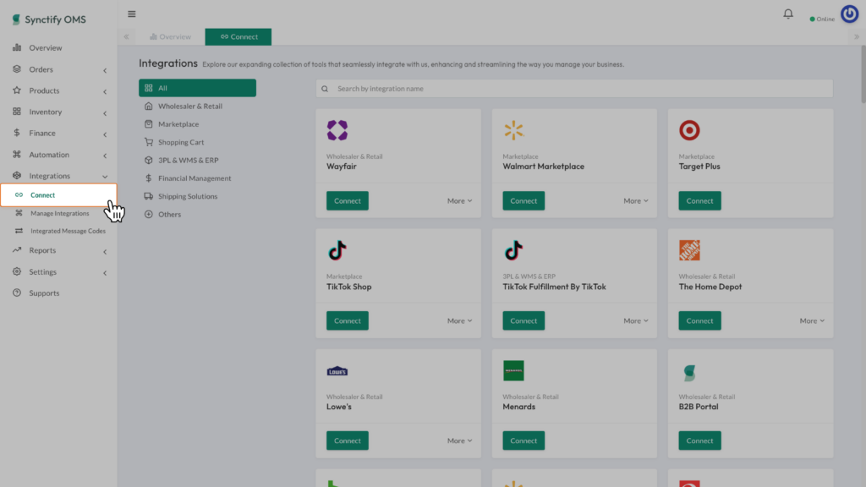Screen dimensions: 866x487
Task: Click the Walmart Marketplace spark logo
Action: pyautogui.click(x=513, y=130)
